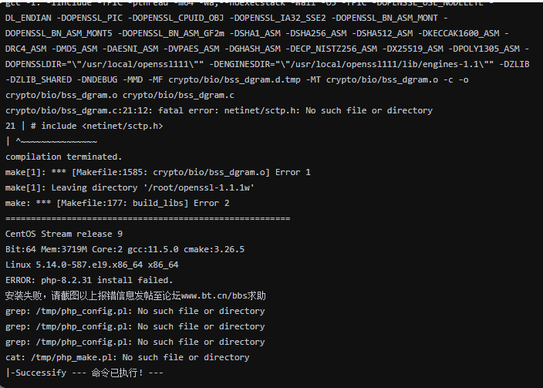Viewport: 543px width, 388px height.
Task: Click the 'gcc:11.5.0 cmake:3.26.5' info line
Action: point(125,249)
